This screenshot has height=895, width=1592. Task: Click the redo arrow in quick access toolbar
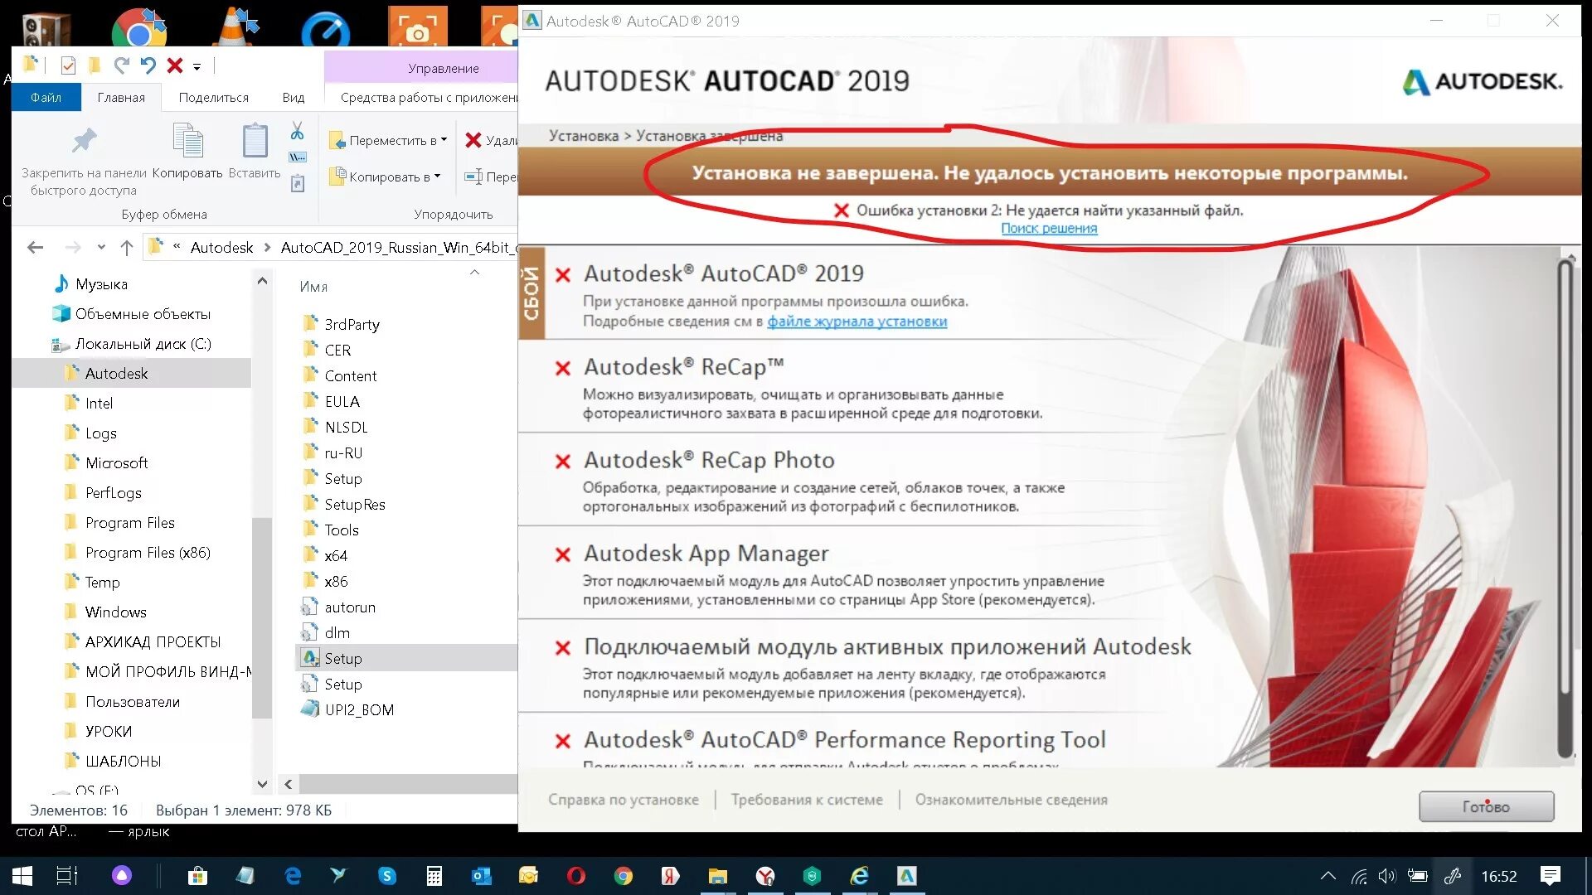[x=121, y=65]
